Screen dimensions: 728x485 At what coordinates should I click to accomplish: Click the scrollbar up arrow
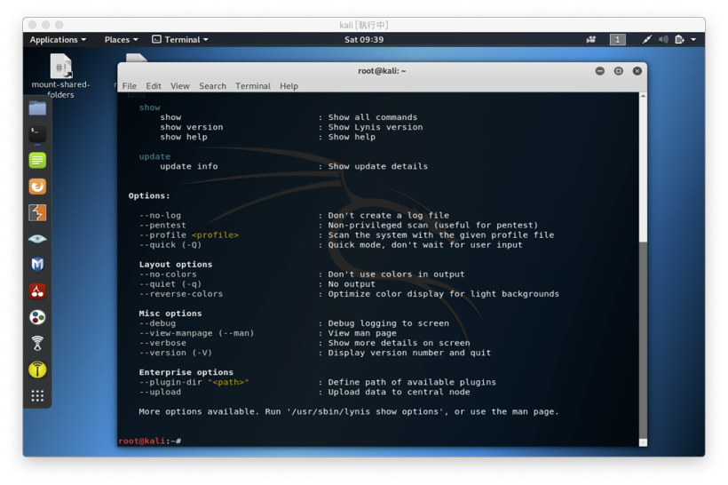coord(643,96)
